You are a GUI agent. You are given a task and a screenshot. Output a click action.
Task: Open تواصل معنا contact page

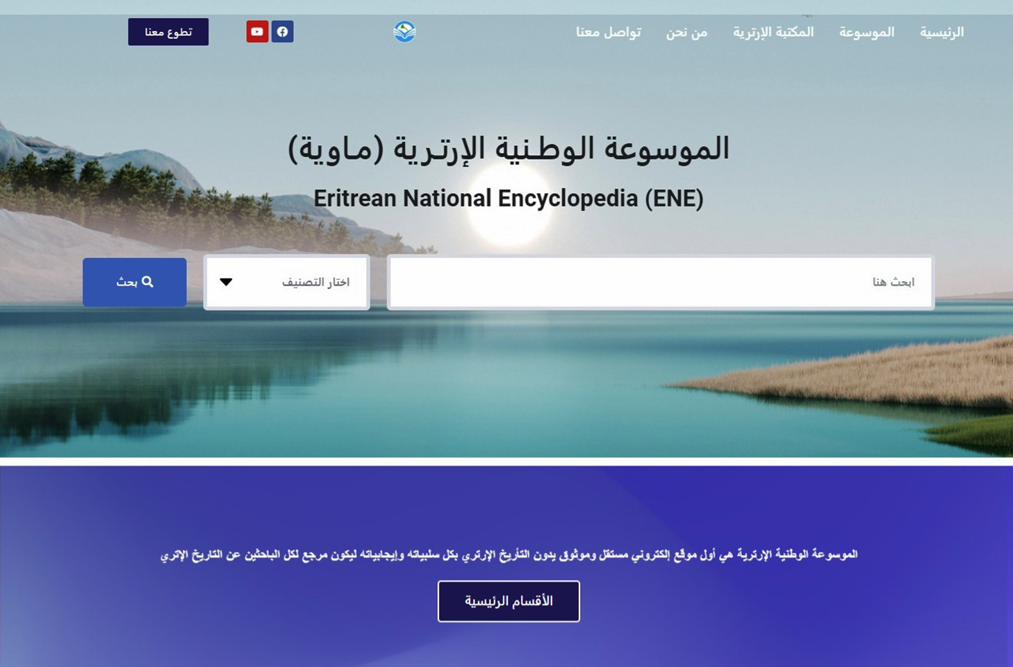[608, 32]
